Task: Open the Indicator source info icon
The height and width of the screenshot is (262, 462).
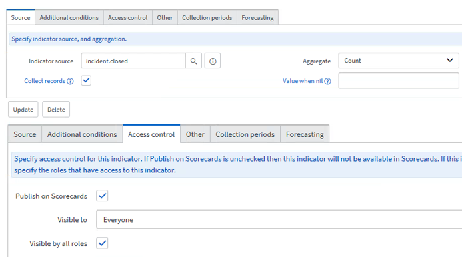Action: pos(213,61)
